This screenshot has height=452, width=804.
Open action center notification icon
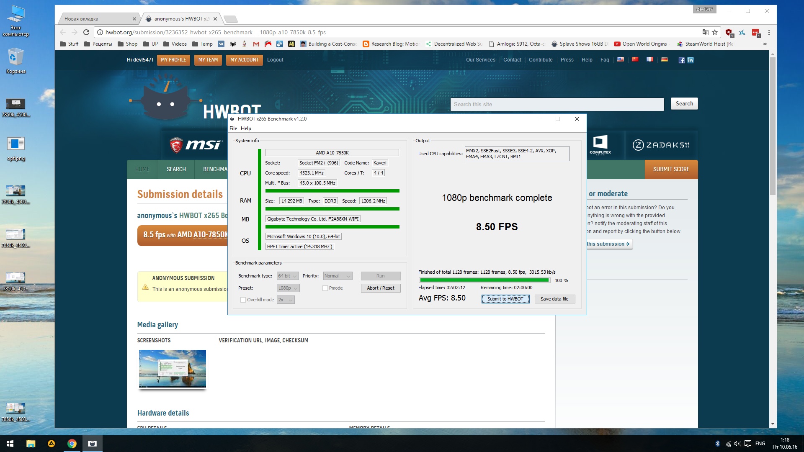(x=748, y=444)
